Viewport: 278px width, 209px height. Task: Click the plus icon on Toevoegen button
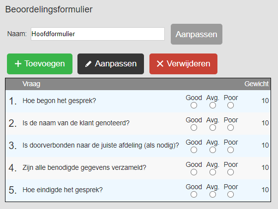[x=18, y=64]
